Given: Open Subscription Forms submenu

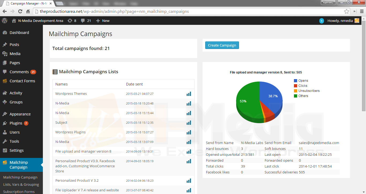Looking at the screenshot, I should [19, 192].
